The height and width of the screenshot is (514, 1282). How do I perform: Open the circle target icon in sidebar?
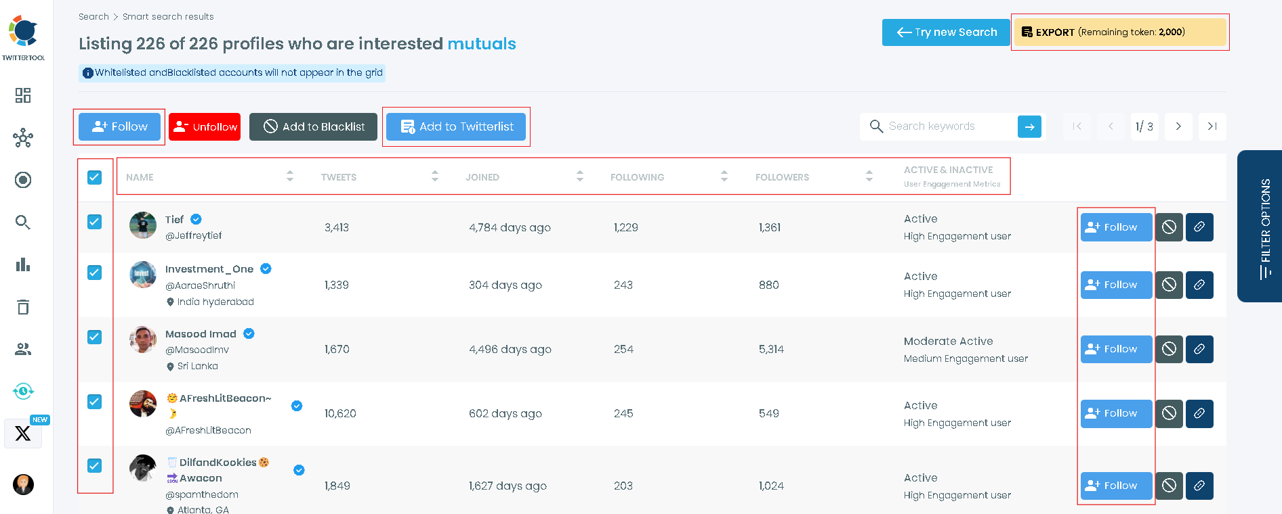(23, 180)
